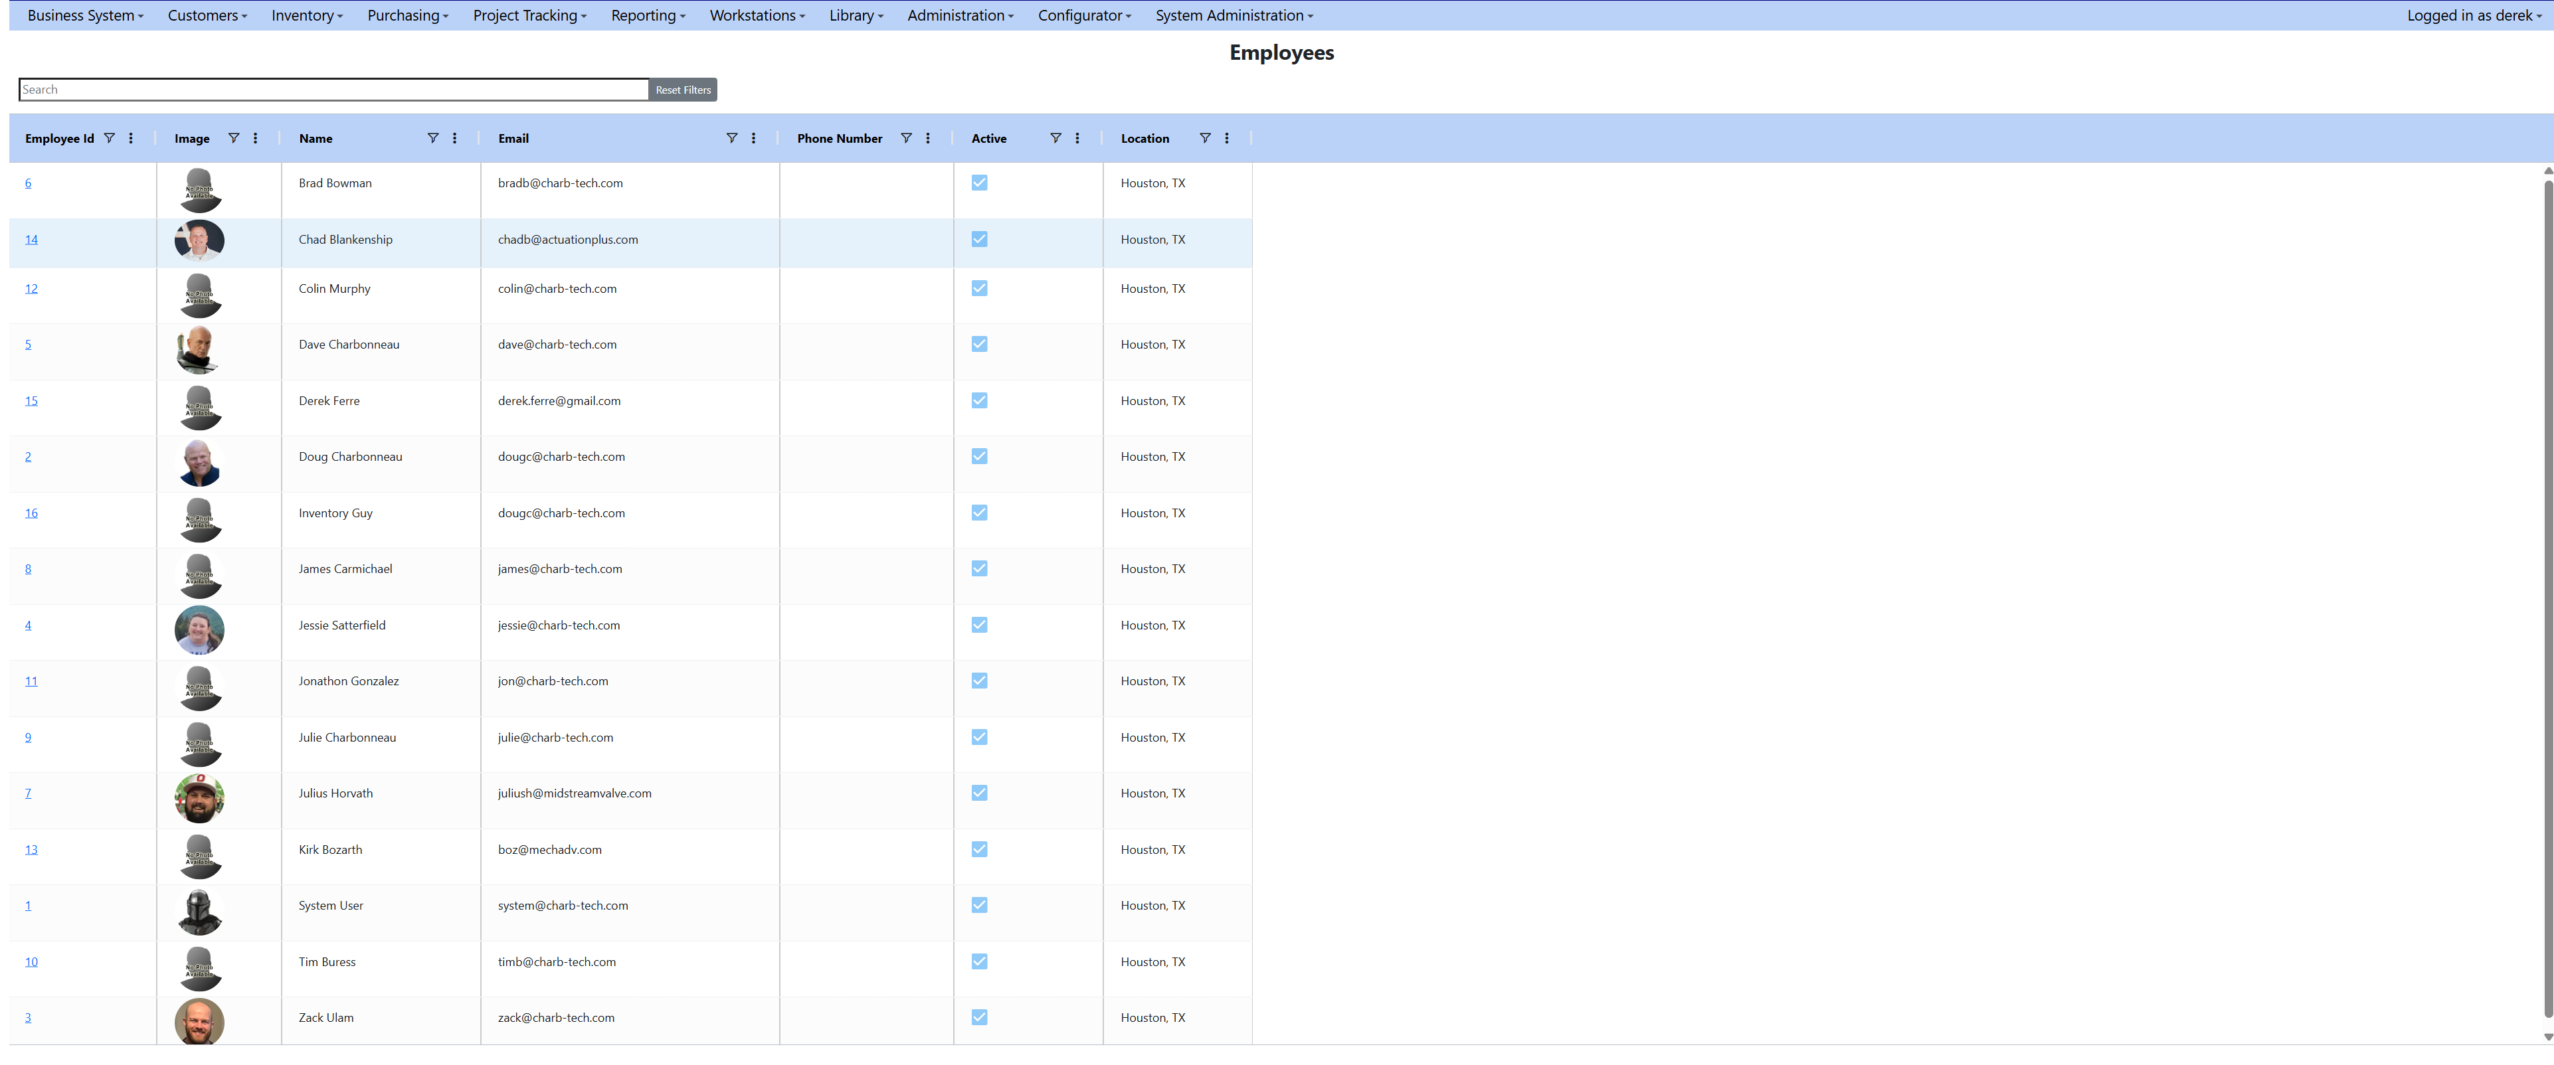This screenshot has width=2554, height=1065.
Task: Open the filter icon on Employee Id column
Action: (110, 139)
